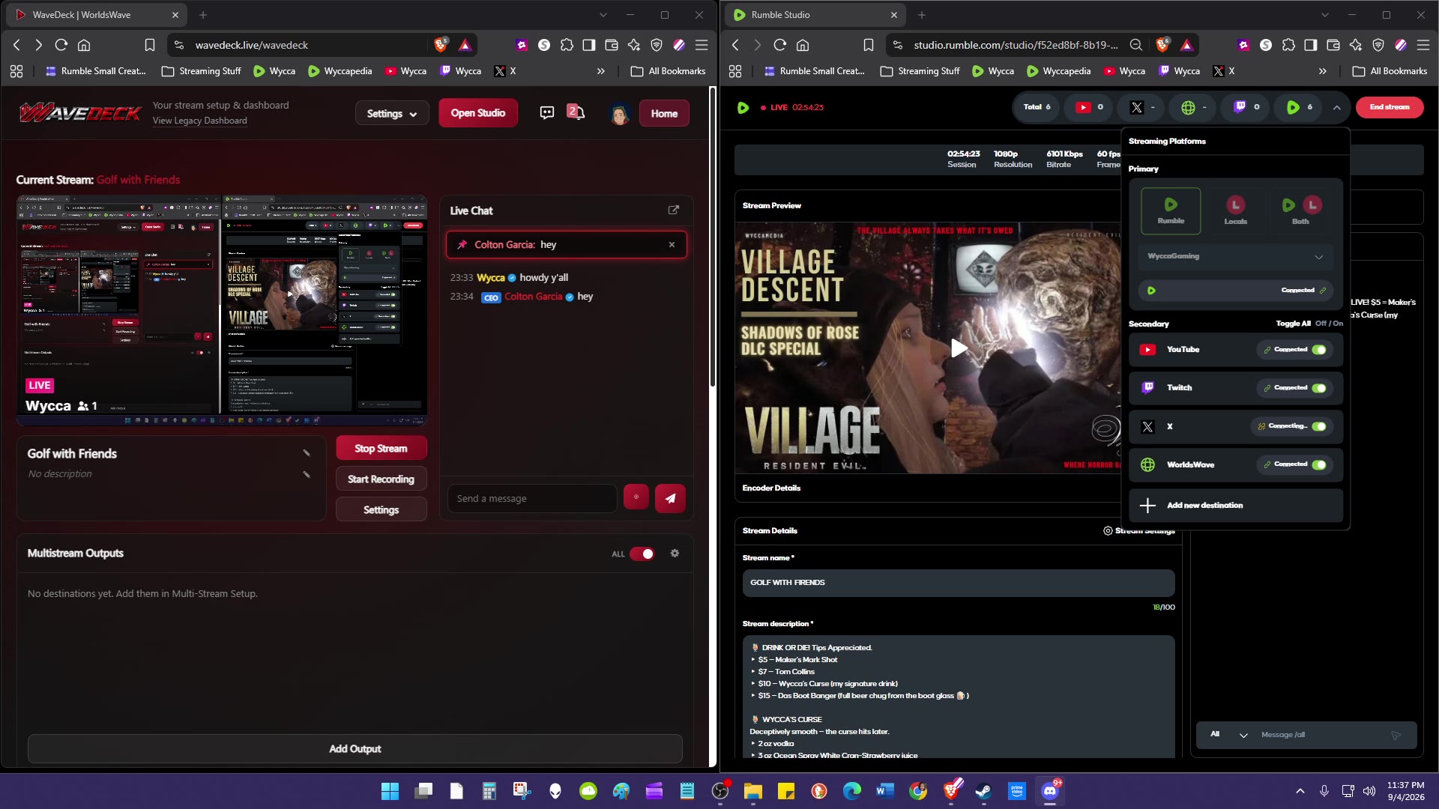Edit the Golf with Friends title
The height and width of the screenshot is (809, 1439).
(x=307, y=453)
